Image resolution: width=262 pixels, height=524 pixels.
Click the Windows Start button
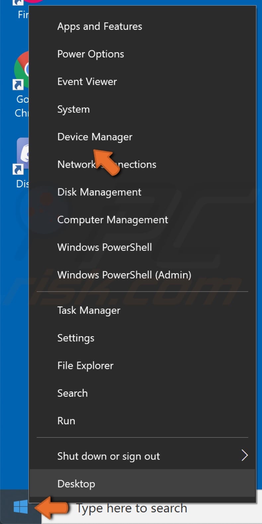[20, 508]
